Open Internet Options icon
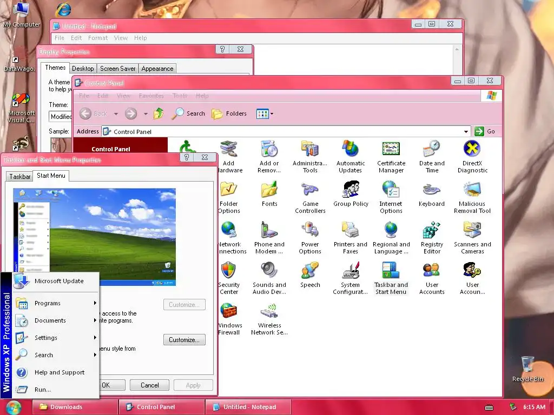The width and height of the screenshot is (554, 415). (391, 197)
